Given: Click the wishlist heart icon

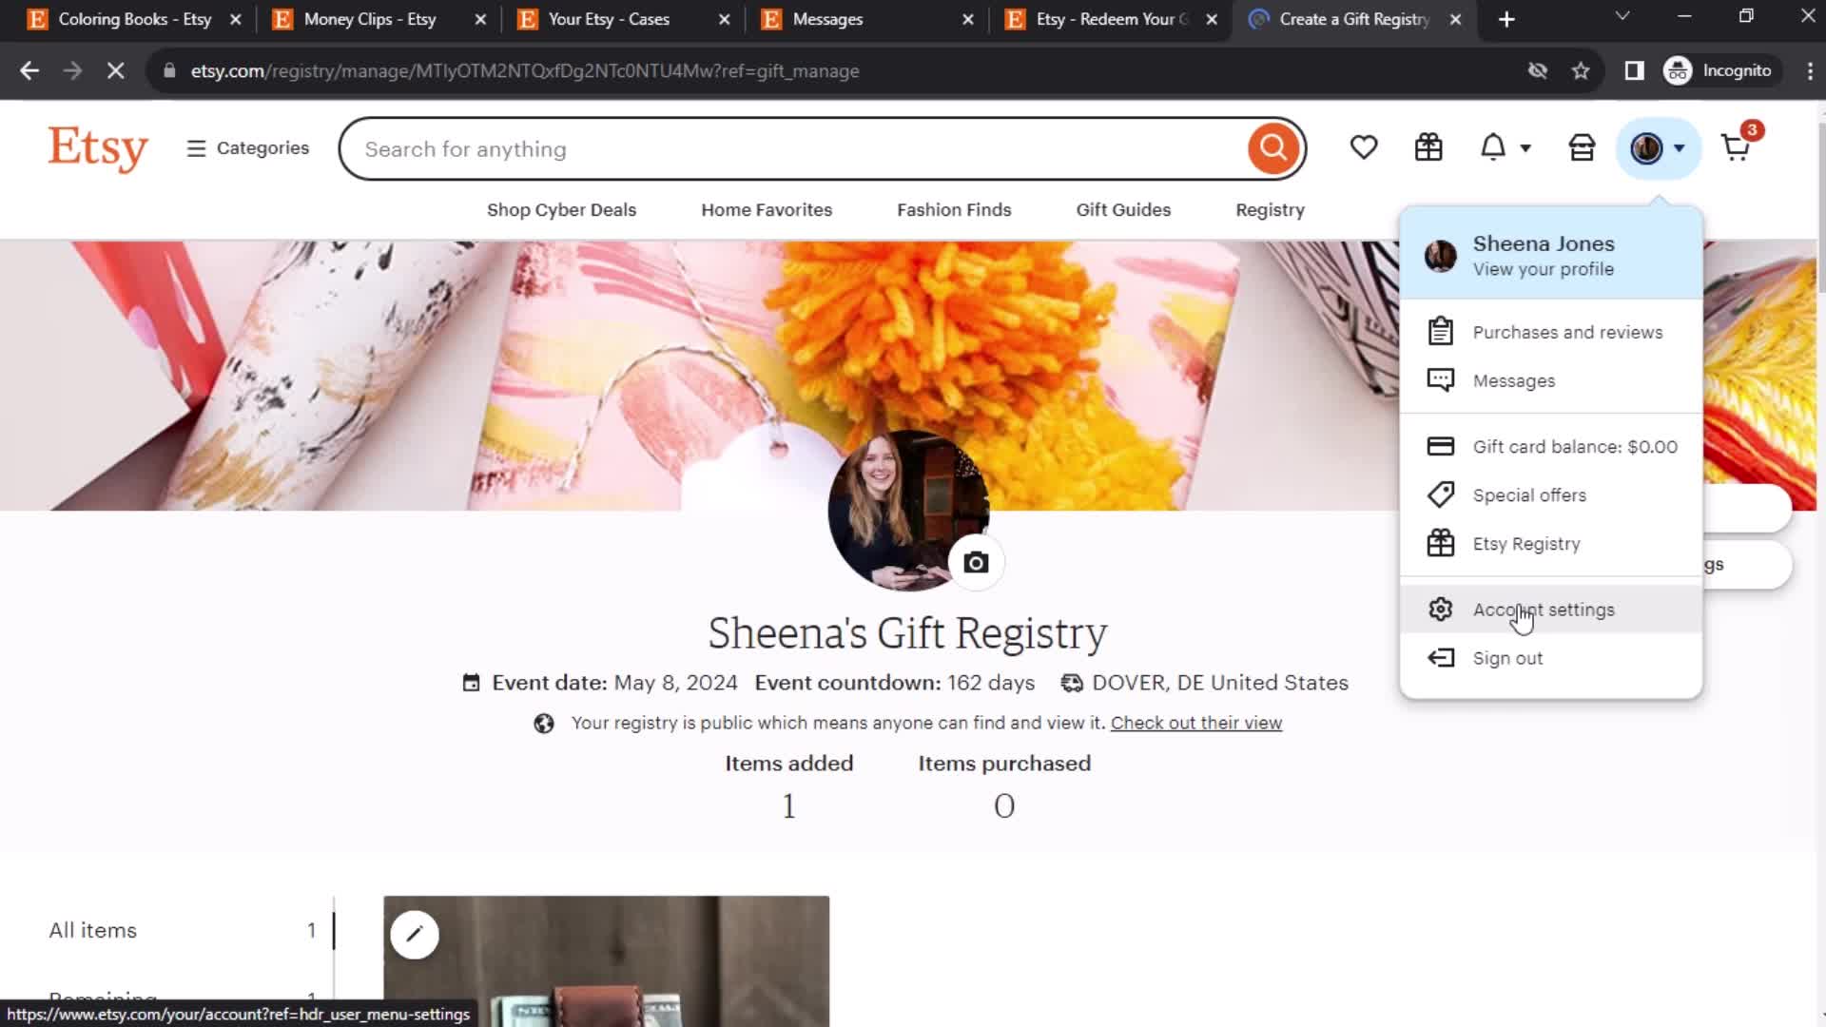Looking at the screenshot, I should pyautogui.click(x=1363, y=148).
